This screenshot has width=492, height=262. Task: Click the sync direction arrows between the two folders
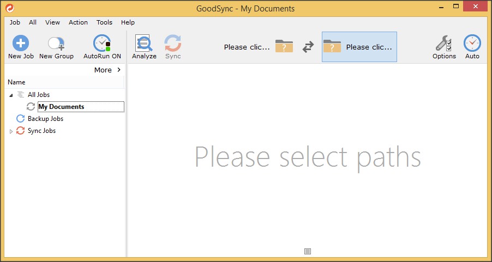[308, 47]
